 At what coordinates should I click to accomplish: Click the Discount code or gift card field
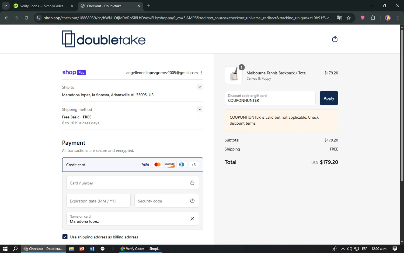click(x=270, y=98)
